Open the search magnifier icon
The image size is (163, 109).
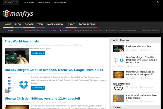(x=158, y=2)
